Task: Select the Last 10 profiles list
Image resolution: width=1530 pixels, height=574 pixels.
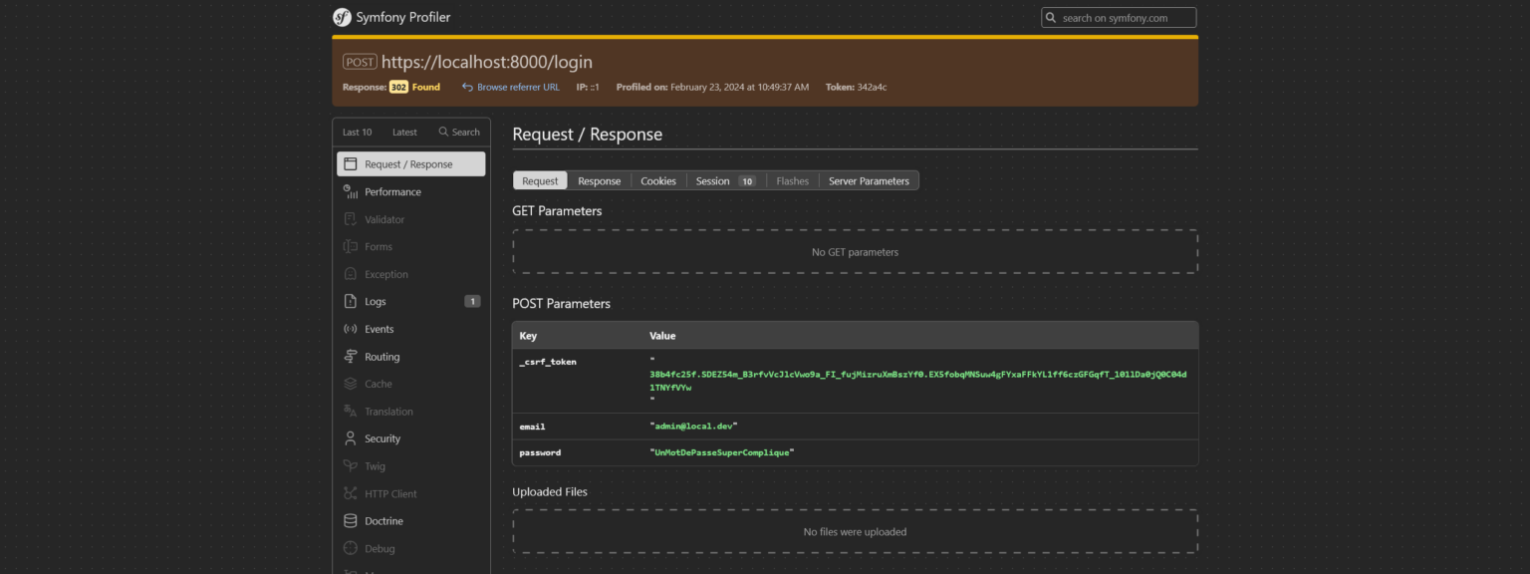Action: coord(357,132)
